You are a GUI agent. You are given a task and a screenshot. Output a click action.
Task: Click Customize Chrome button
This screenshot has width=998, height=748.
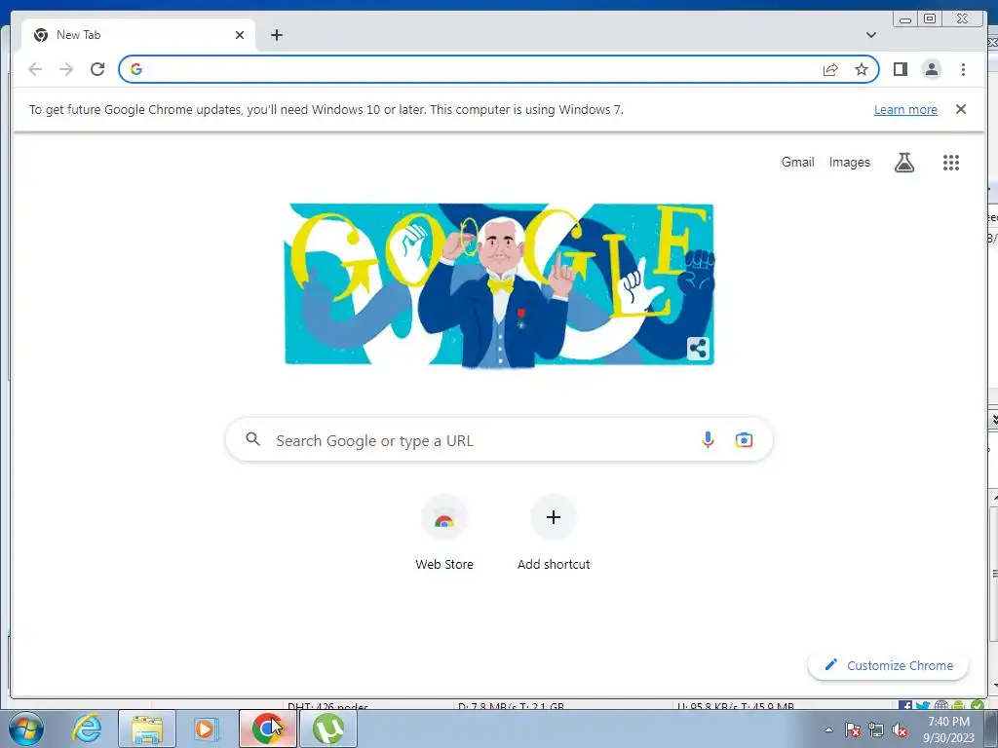click(888, 665)
